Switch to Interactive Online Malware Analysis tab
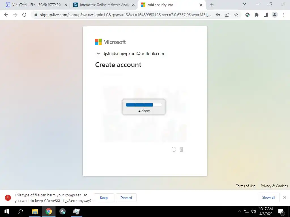290x217 pixels. 104,5
